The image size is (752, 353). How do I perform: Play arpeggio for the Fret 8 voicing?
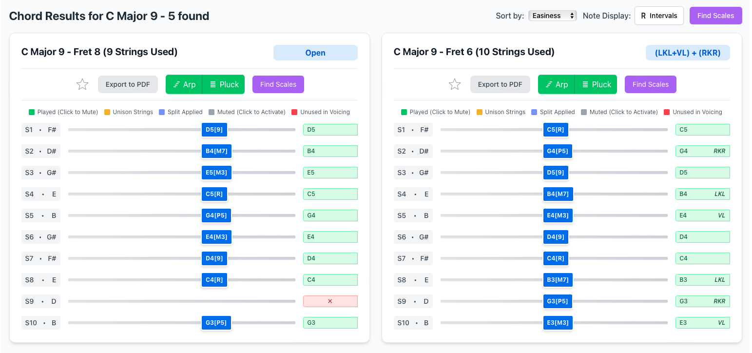184,84
